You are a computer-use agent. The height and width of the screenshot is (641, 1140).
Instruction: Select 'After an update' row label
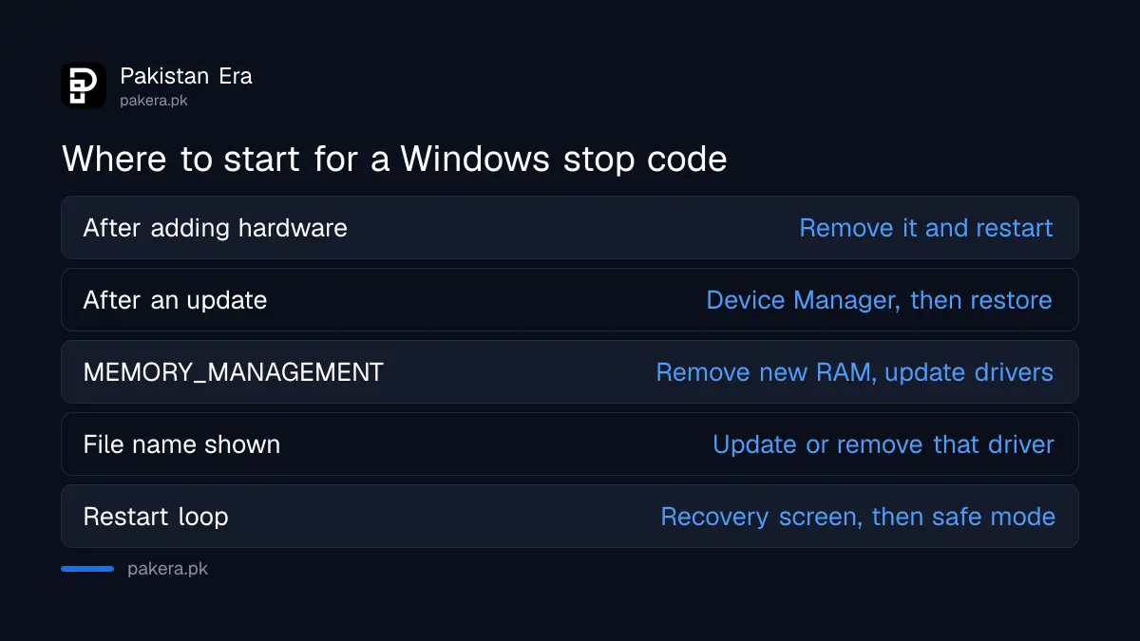click(x=176, y=300)
